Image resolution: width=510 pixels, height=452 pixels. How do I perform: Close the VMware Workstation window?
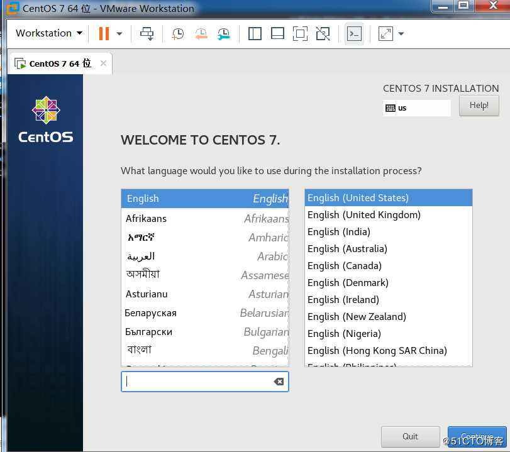[x=492, y=6]
